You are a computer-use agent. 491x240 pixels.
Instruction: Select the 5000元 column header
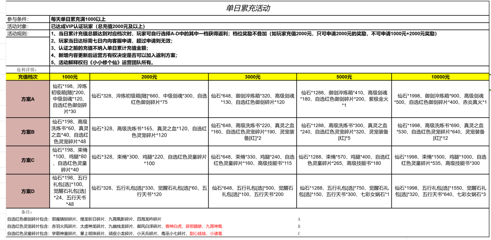click(344, 77)
